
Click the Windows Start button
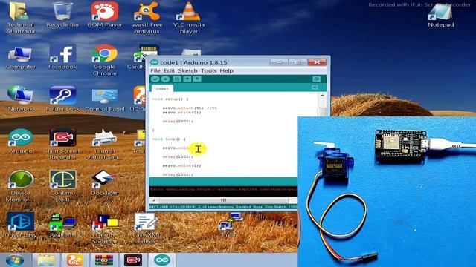click(x=15, y=260)
